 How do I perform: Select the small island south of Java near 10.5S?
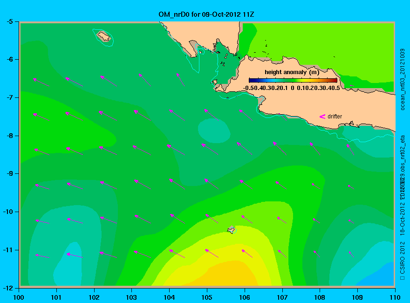231,230
